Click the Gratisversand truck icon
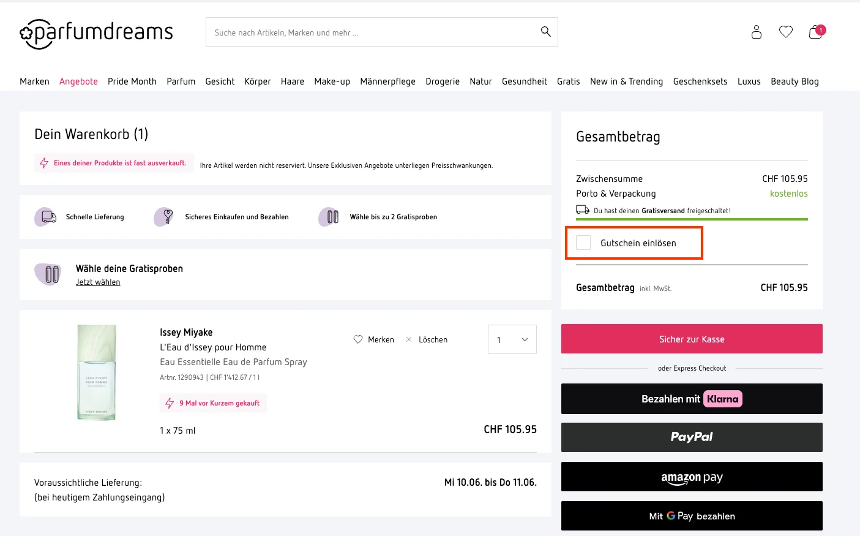The width and height of the screenshot is (860, 536). pyautogui.click(x=583, y=210)
